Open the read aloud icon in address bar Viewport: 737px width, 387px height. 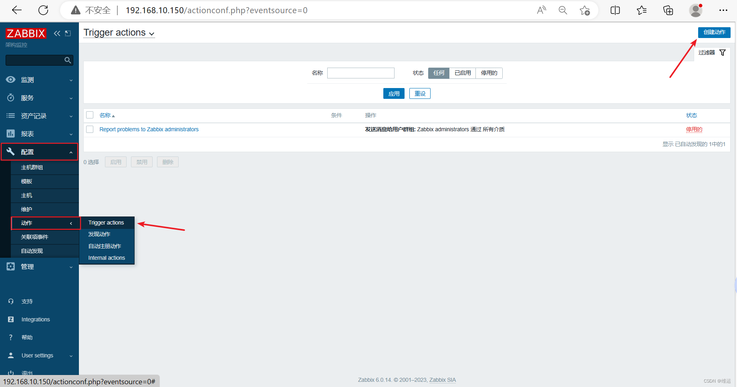coord(542,10)
